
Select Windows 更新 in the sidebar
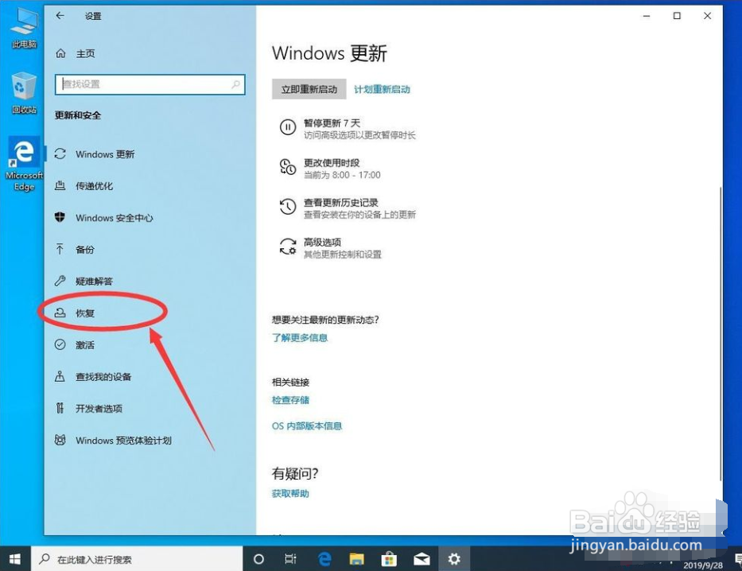105,154
